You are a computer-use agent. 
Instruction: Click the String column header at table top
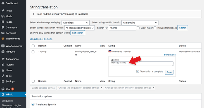click(112, 46)
